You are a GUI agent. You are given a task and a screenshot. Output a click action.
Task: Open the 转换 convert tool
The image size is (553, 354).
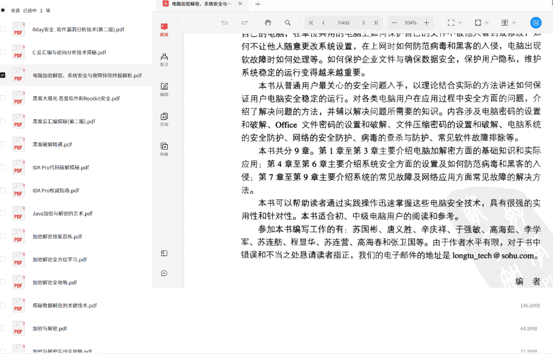click(164, 149)
